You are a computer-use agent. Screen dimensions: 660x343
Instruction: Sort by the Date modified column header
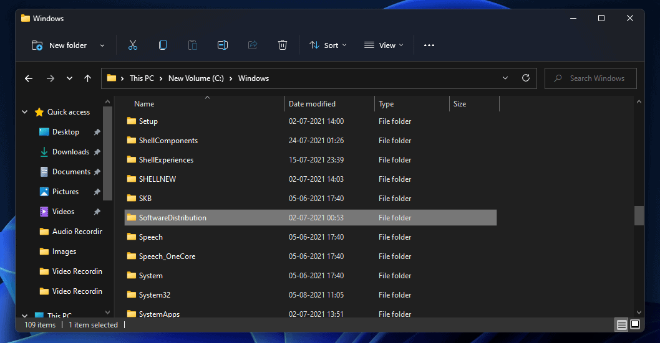click(x=312, y=104)
